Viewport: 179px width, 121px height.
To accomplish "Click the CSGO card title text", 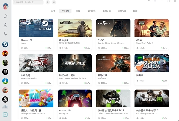I will click(101, 40).
